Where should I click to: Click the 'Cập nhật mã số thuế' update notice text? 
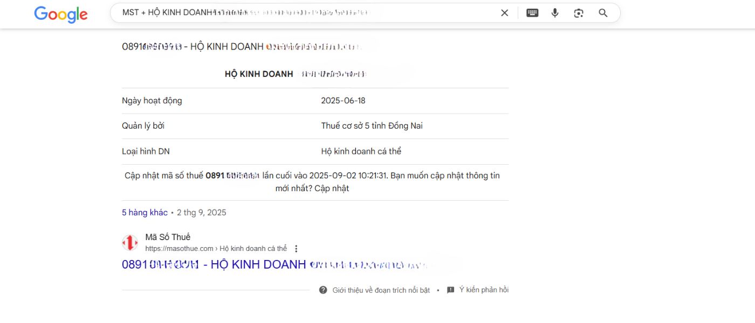pyautogui.click(x=312, y=182)
